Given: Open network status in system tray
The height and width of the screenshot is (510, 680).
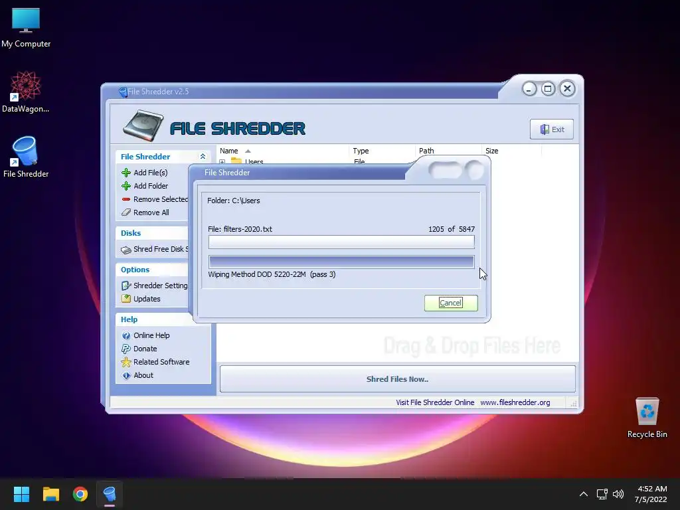Looking at the screenshot, I should click(x=602, y=494).
